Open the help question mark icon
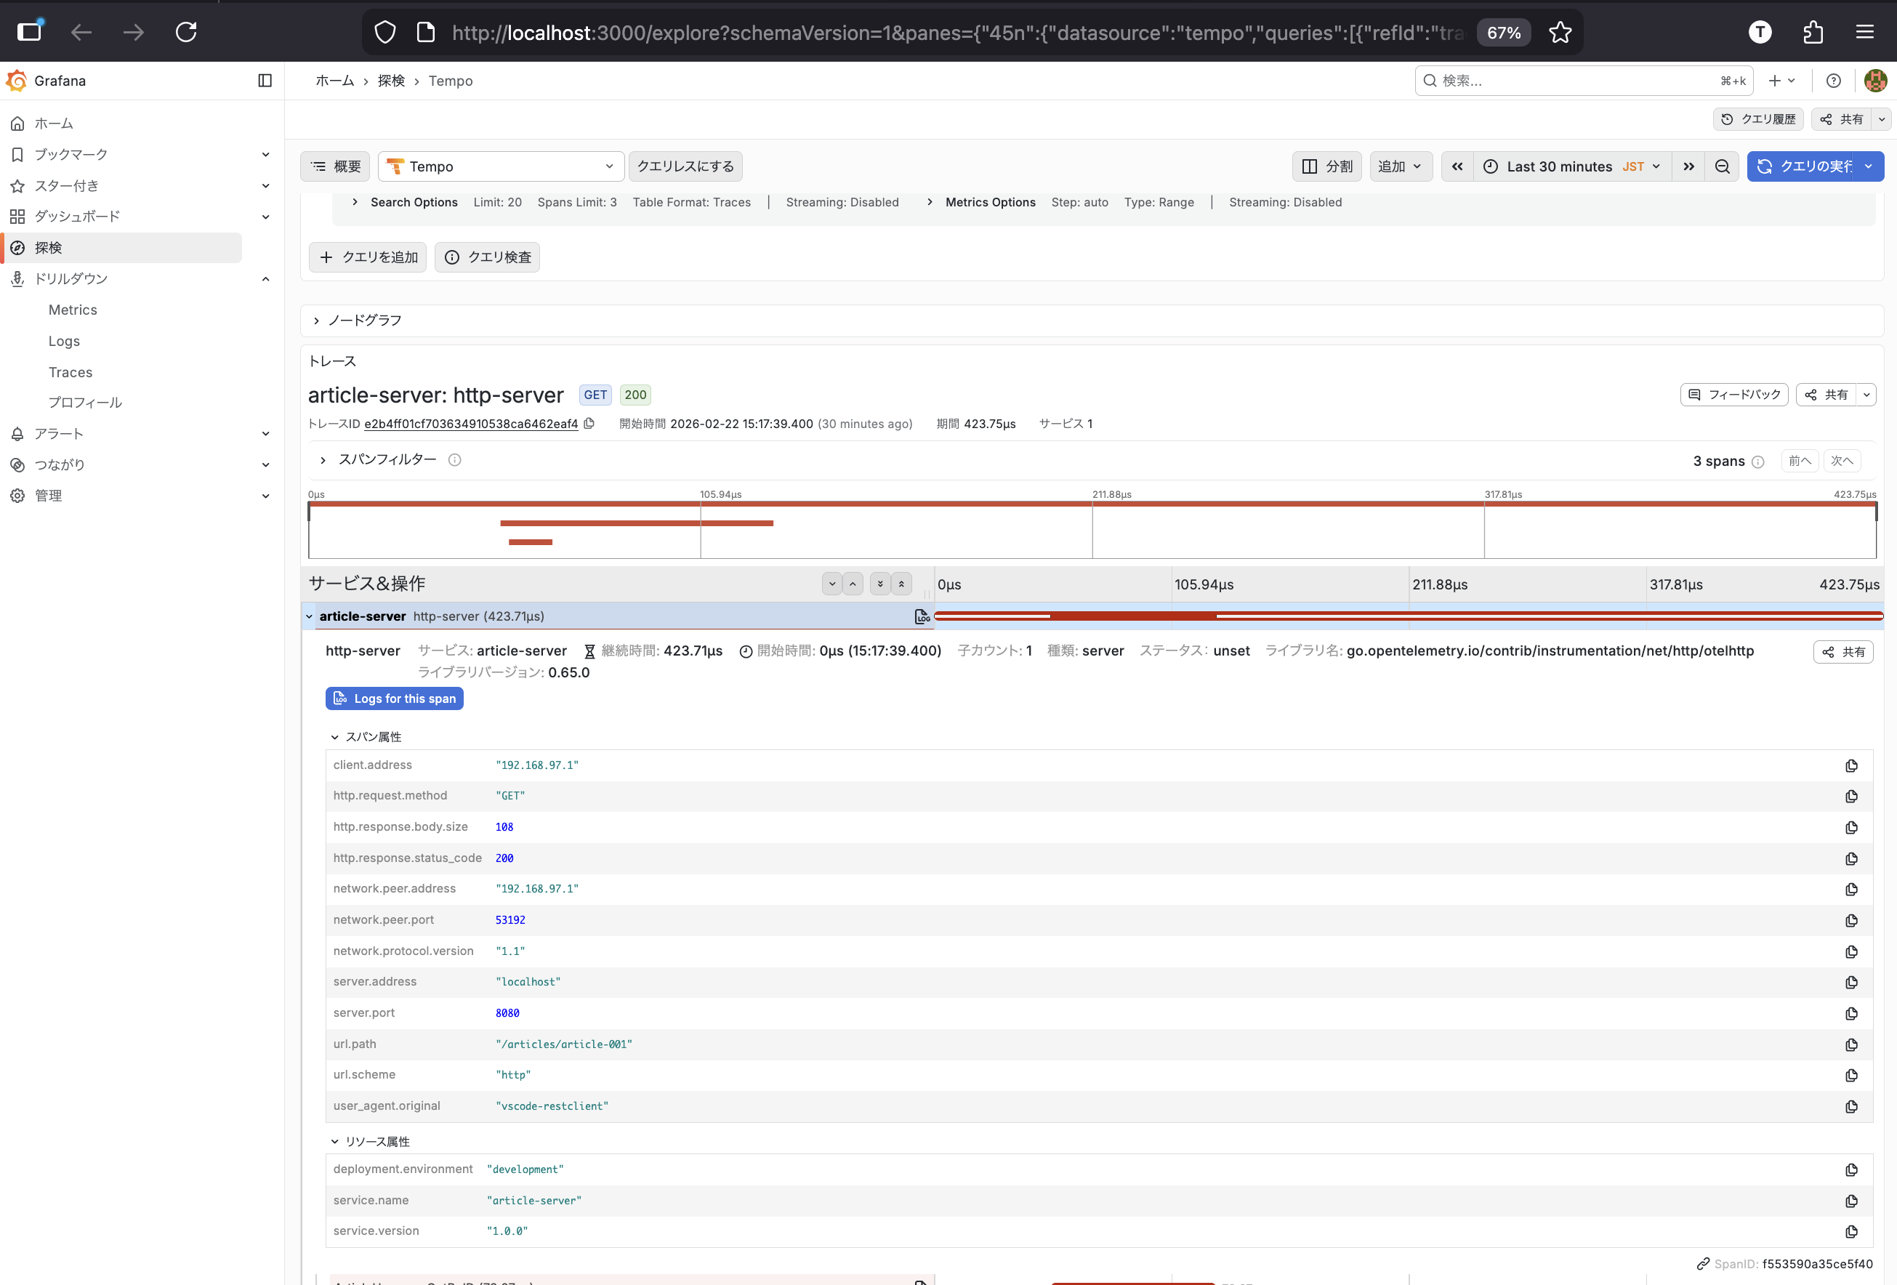This screenshot has height=1285, width=1897. (1833, 80)
